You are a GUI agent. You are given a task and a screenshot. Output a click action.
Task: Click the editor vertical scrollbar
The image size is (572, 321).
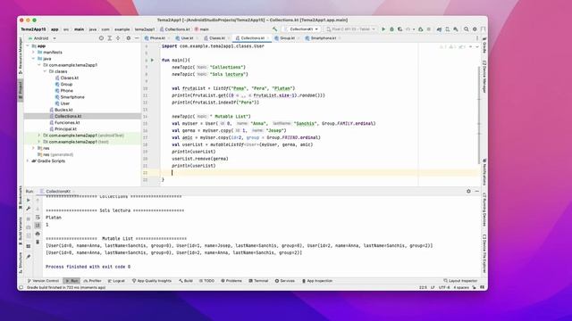coord(479,115)
